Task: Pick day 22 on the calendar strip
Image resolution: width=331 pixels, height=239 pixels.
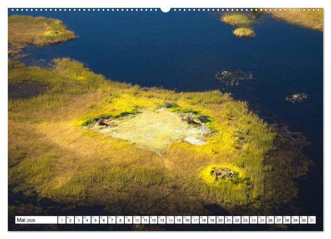Action: coord(237,220)
